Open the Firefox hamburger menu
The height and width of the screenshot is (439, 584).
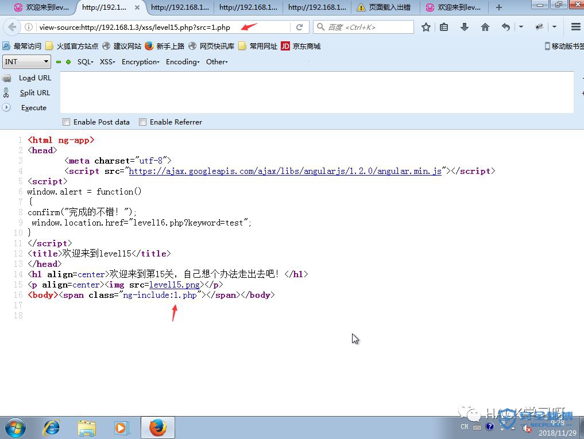tap(575, 27)
